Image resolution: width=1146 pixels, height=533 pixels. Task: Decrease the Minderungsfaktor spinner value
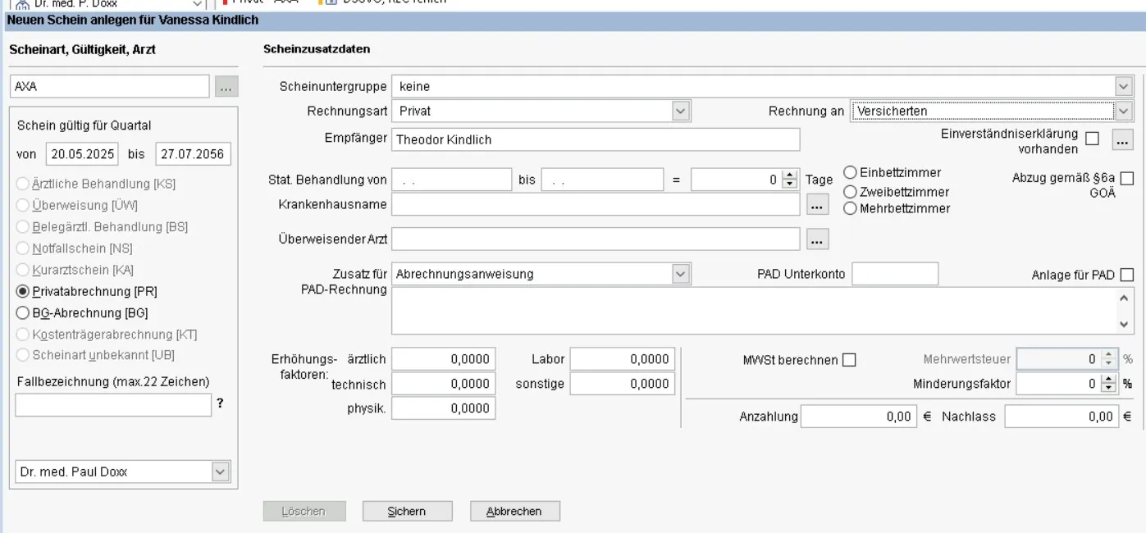click(x=1108, y=388)
